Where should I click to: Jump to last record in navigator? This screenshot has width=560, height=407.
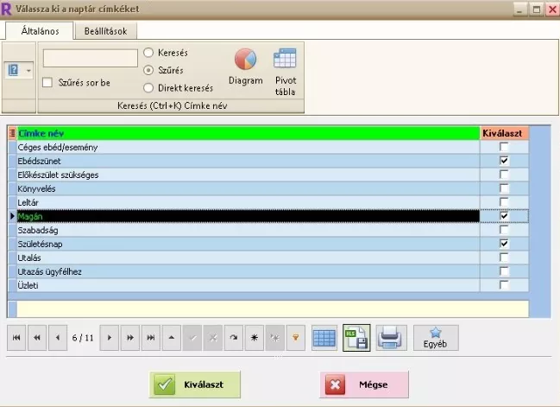pyautogui.click(x=149, y=338)
